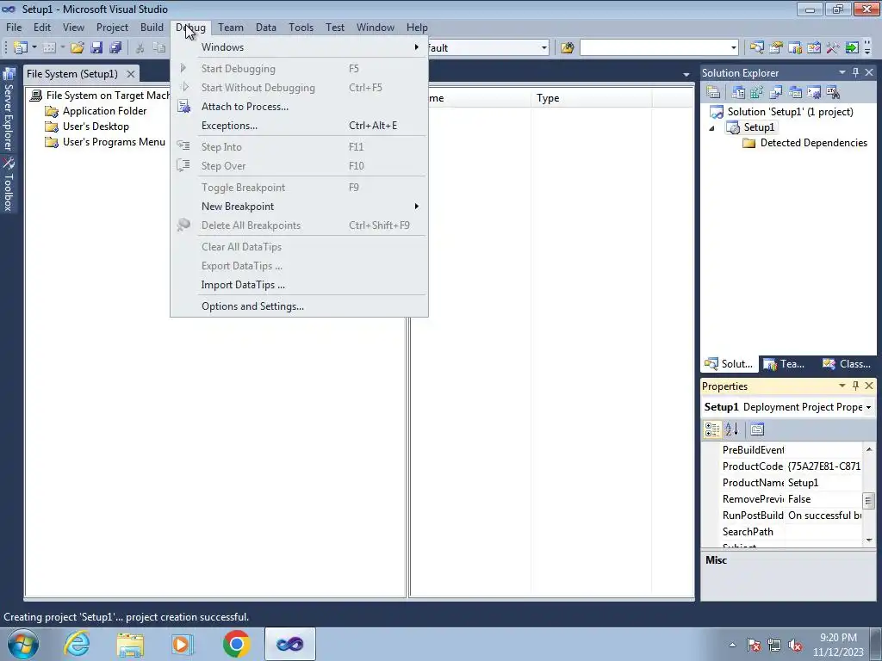Select the User's Programs Menu node
Screen dimensions: 882x661
114,142
